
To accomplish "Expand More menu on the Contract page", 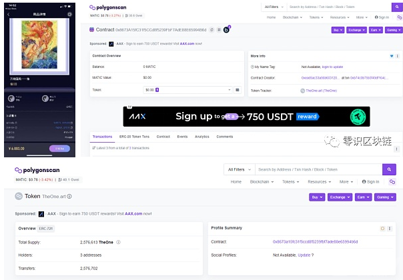I will coord(362,17).
